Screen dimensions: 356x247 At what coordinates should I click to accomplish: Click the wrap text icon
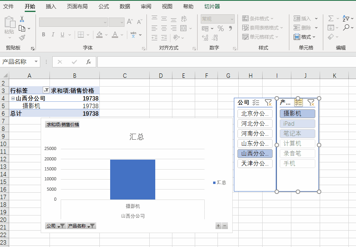[x=184, y=19]
